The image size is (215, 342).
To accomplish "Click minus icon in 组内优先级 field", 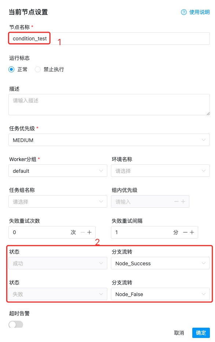I will click(177, 201).
